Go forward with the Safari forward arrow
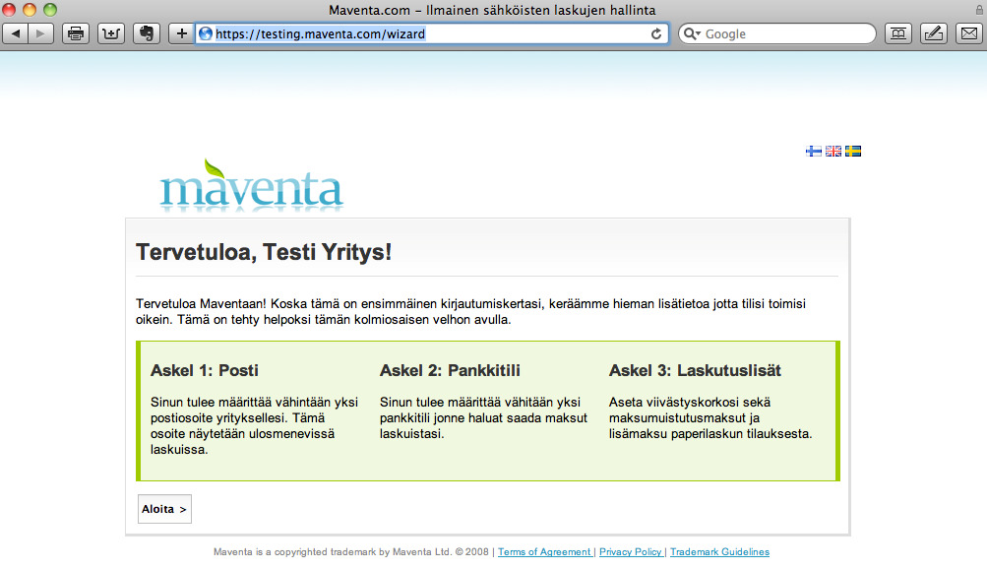987x568 pixels. click(x=41, y=33)
